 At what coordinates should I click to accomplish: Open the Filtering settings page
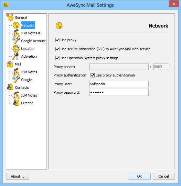pos(27,103)
